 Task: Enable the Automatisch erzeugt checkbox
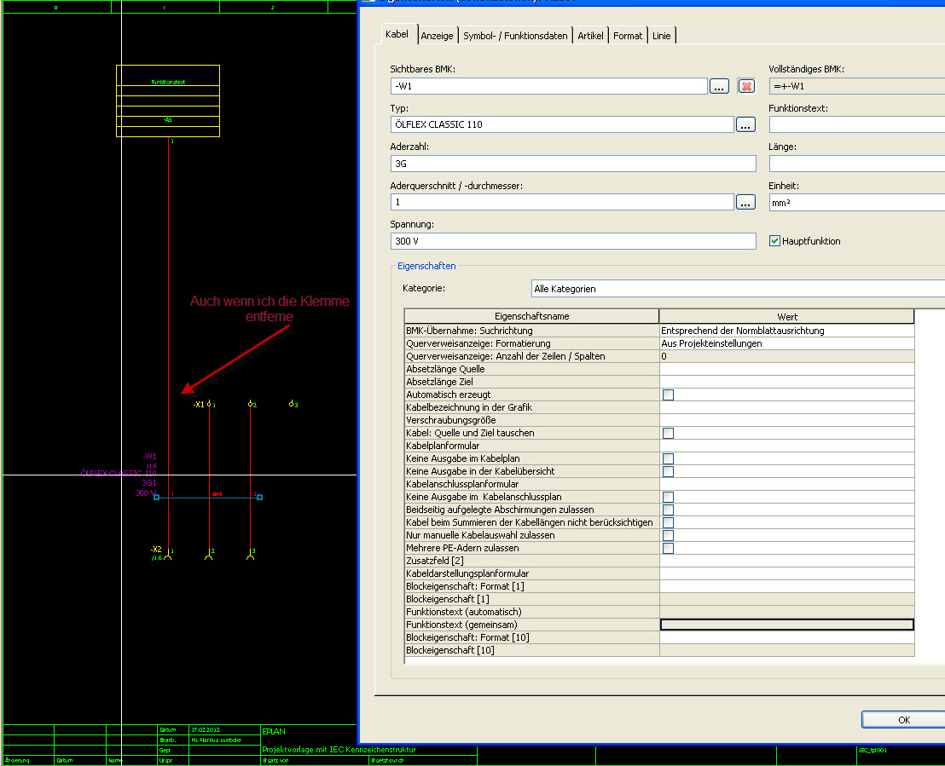pos(668,395)
